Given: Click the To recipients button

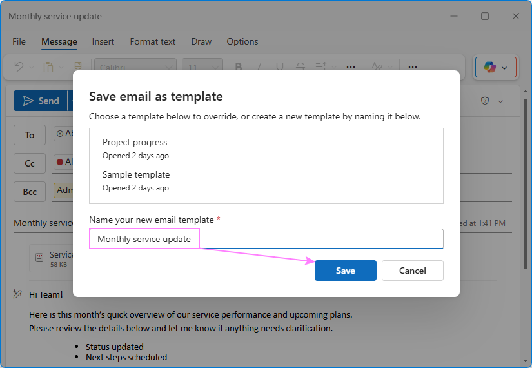Looking at the screenshot, I should point(30,135).
